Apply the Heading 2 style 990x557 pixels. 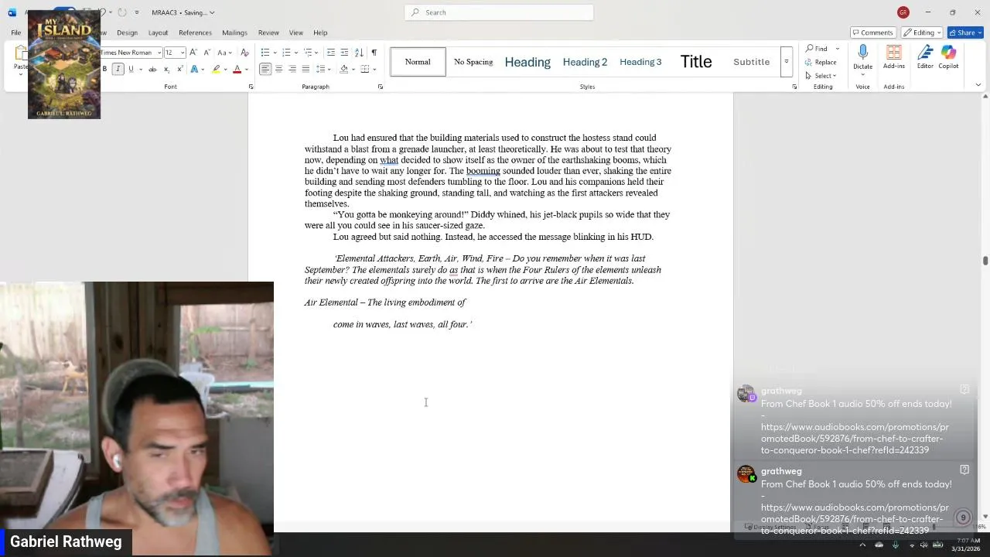(585, 62)
